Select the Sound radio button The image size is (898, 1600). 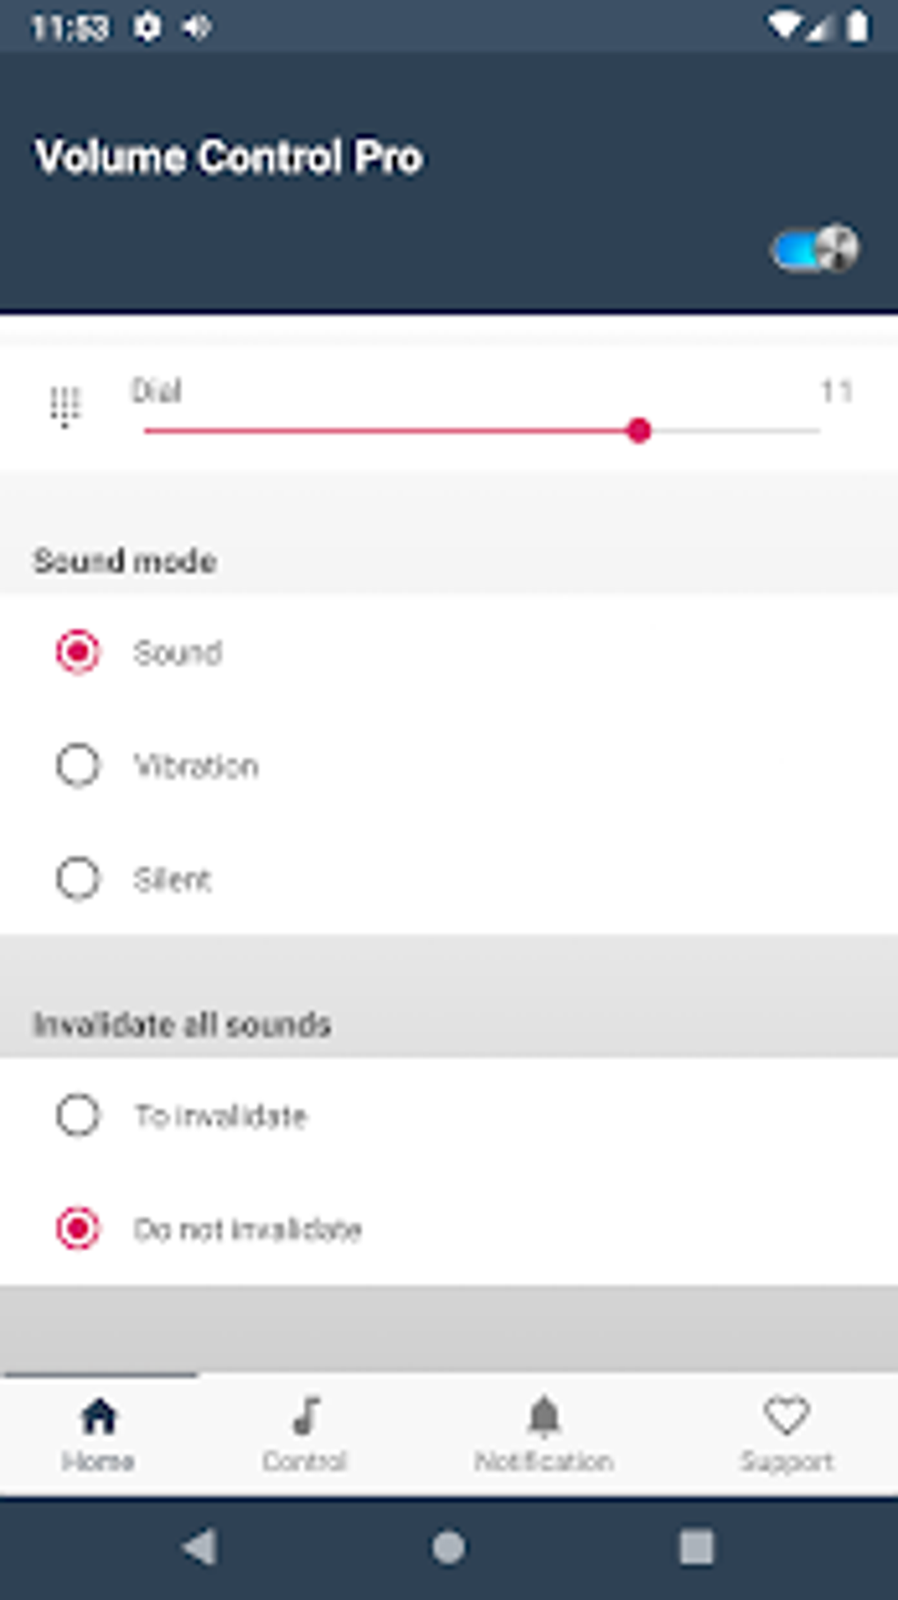(78, 653)
